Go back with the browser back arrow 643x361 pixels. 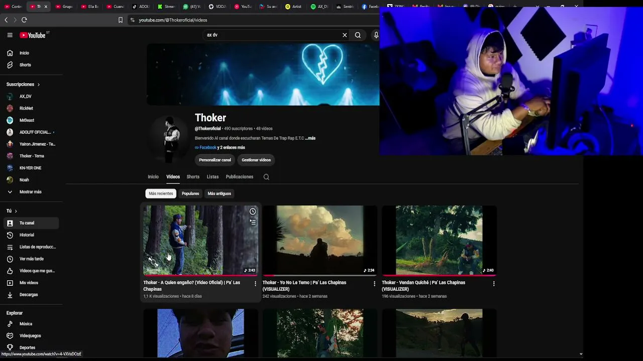click(6, 20)
